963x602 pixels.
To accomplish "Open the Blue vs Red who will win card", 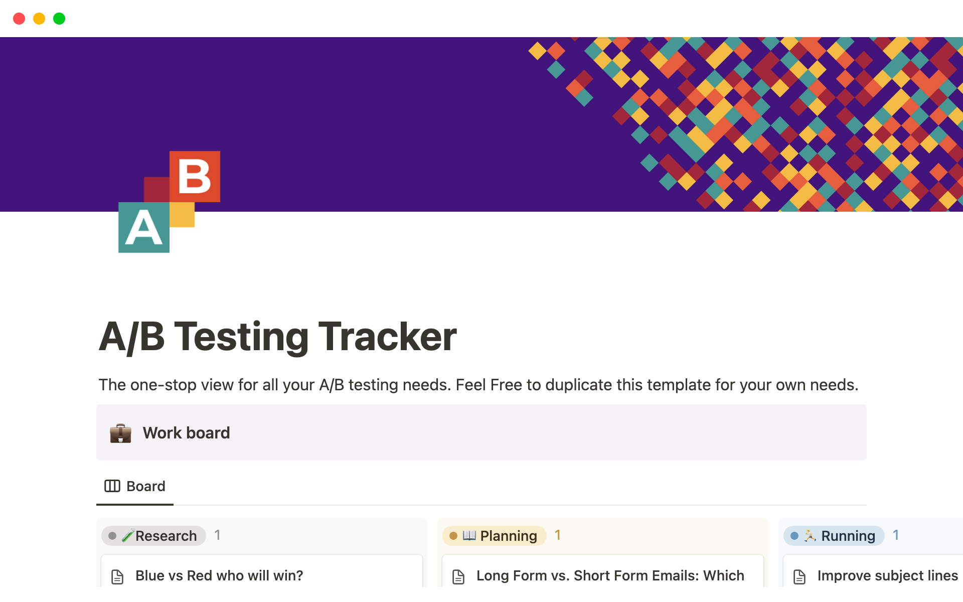I will click(219, 575).
